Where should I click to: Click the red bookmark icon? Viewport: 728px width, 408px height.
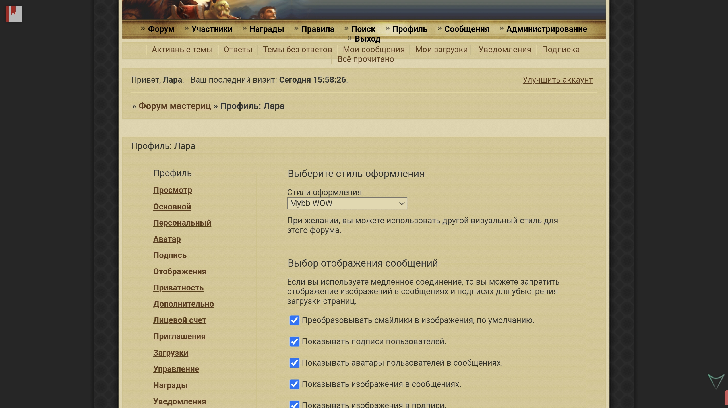(x=13, y=14)
